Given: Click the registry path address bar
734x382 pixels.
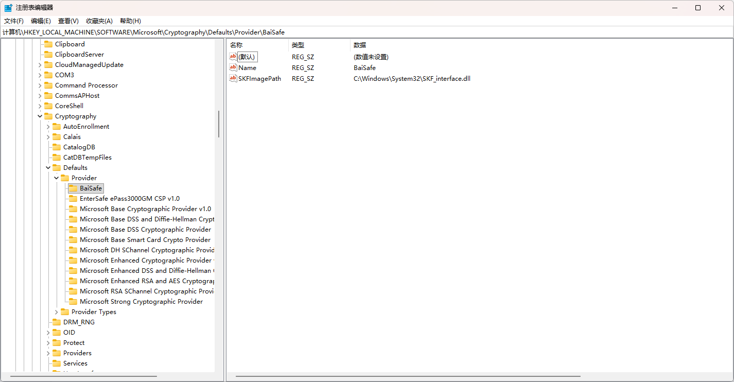Looking at the screenshot, I should [x=360, y=32].
